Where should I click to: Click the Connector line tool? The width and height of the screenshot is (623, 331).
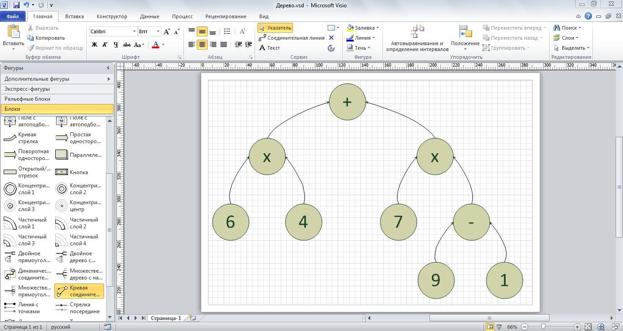coord(291,38)
